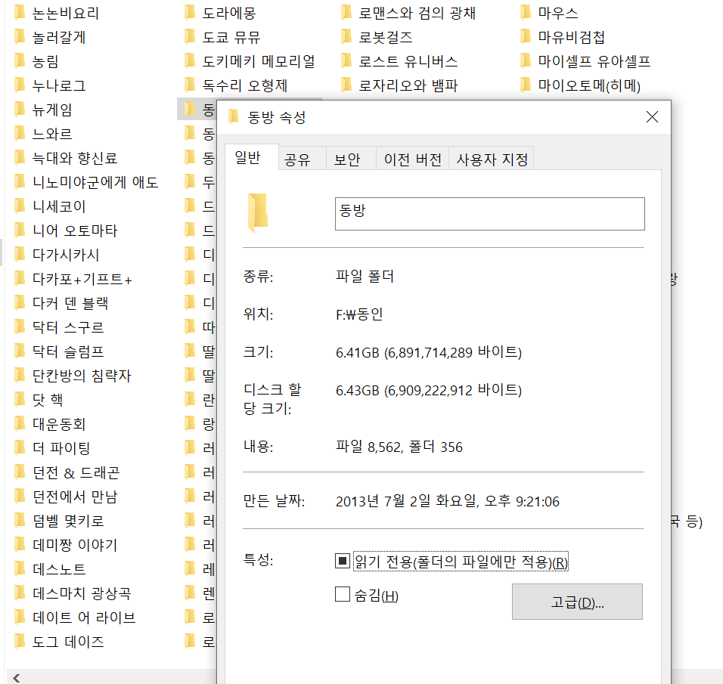
Task: Toggle the 읽기 전용 checkbox
Action: click(x=343, y=561)
